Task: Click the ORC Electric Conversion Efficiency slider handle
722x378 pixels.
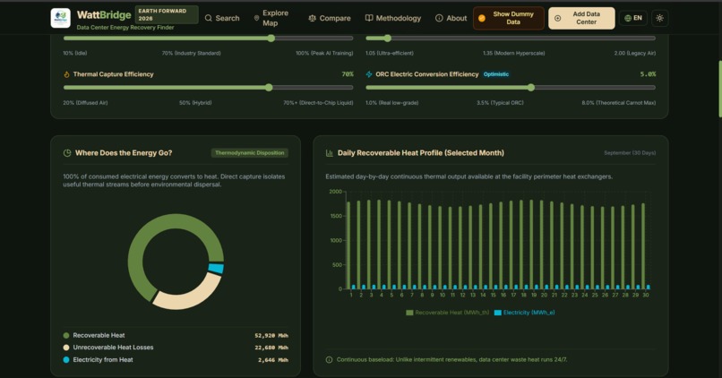Action: 531,88
